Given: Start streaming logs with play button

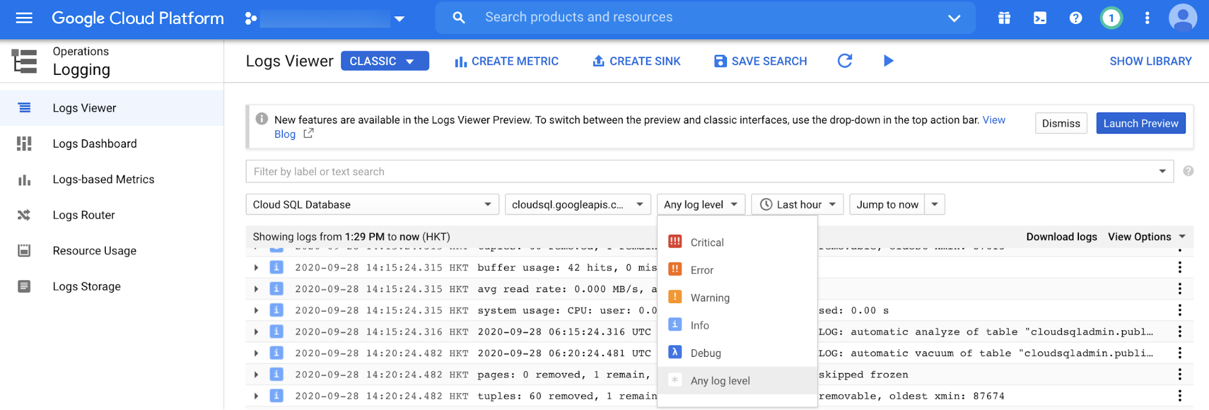Looking at the screenshot, I should coord(888,61).
